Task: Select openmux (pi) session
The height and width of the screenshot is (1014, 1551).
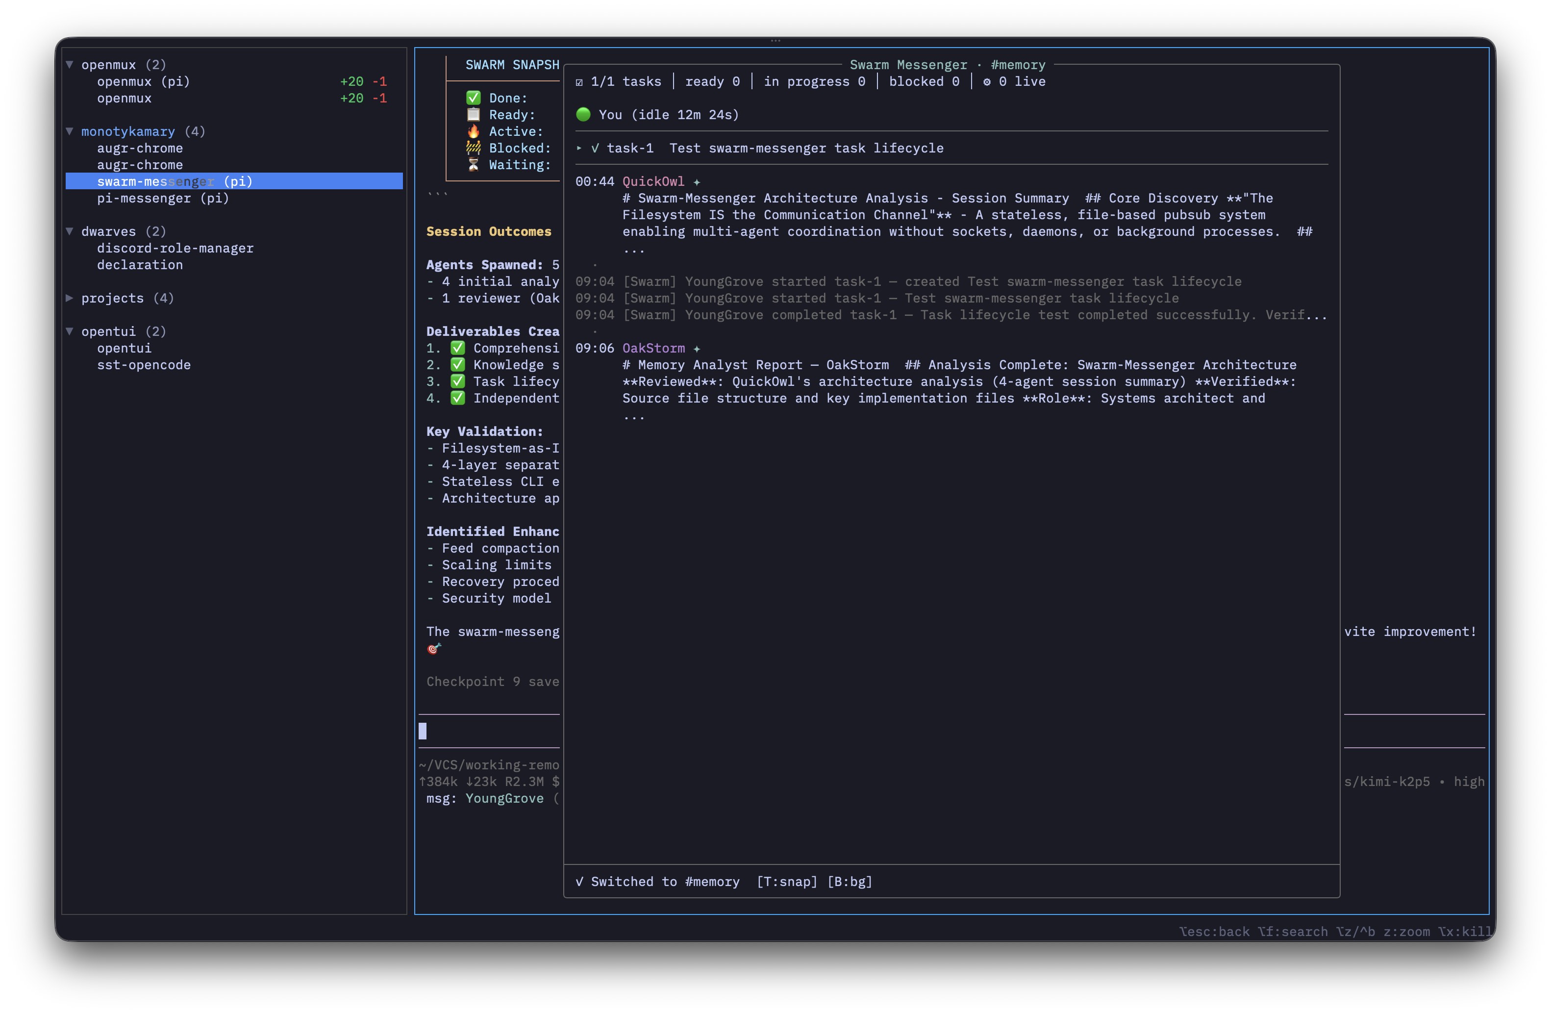Action: coord(234,81)
